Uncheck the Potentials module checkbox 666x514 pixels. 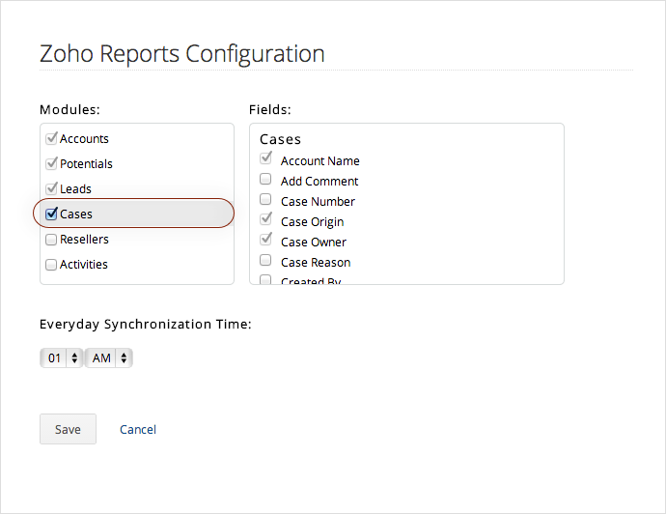tap(52, 163)
